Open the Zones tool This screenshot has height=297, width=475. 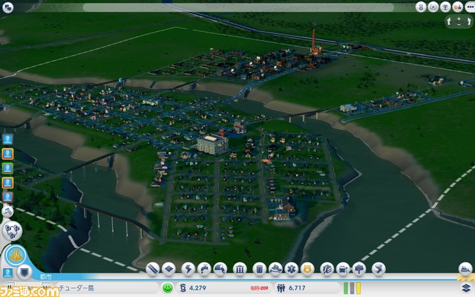click(x=168, y=269)
